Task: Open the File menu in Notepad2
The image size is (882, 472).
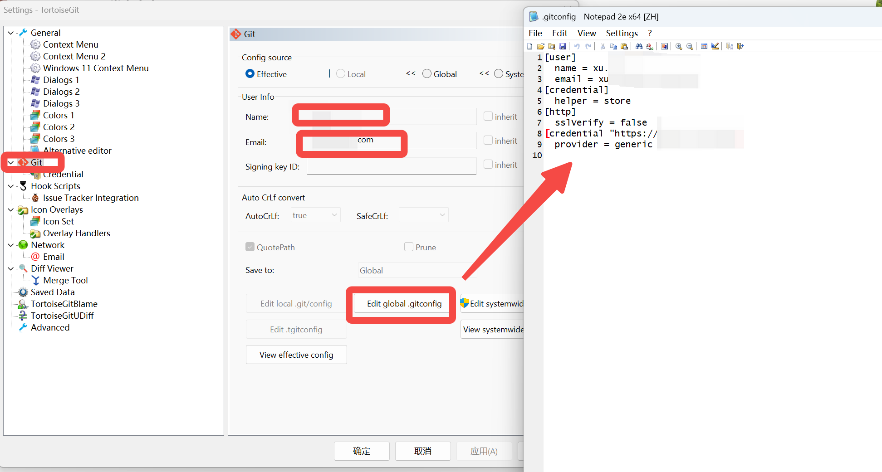Action: pos(535,33)
